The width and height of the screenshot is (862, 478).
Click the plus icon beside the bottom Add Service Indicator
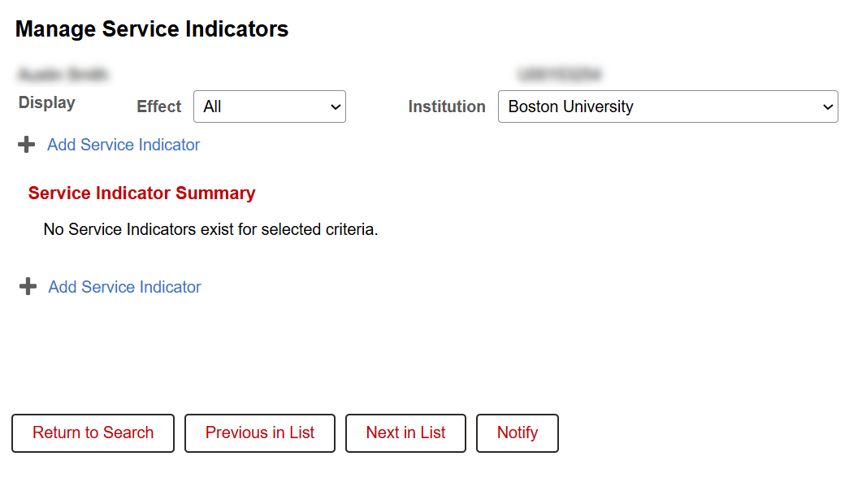[x=28, y=287]
